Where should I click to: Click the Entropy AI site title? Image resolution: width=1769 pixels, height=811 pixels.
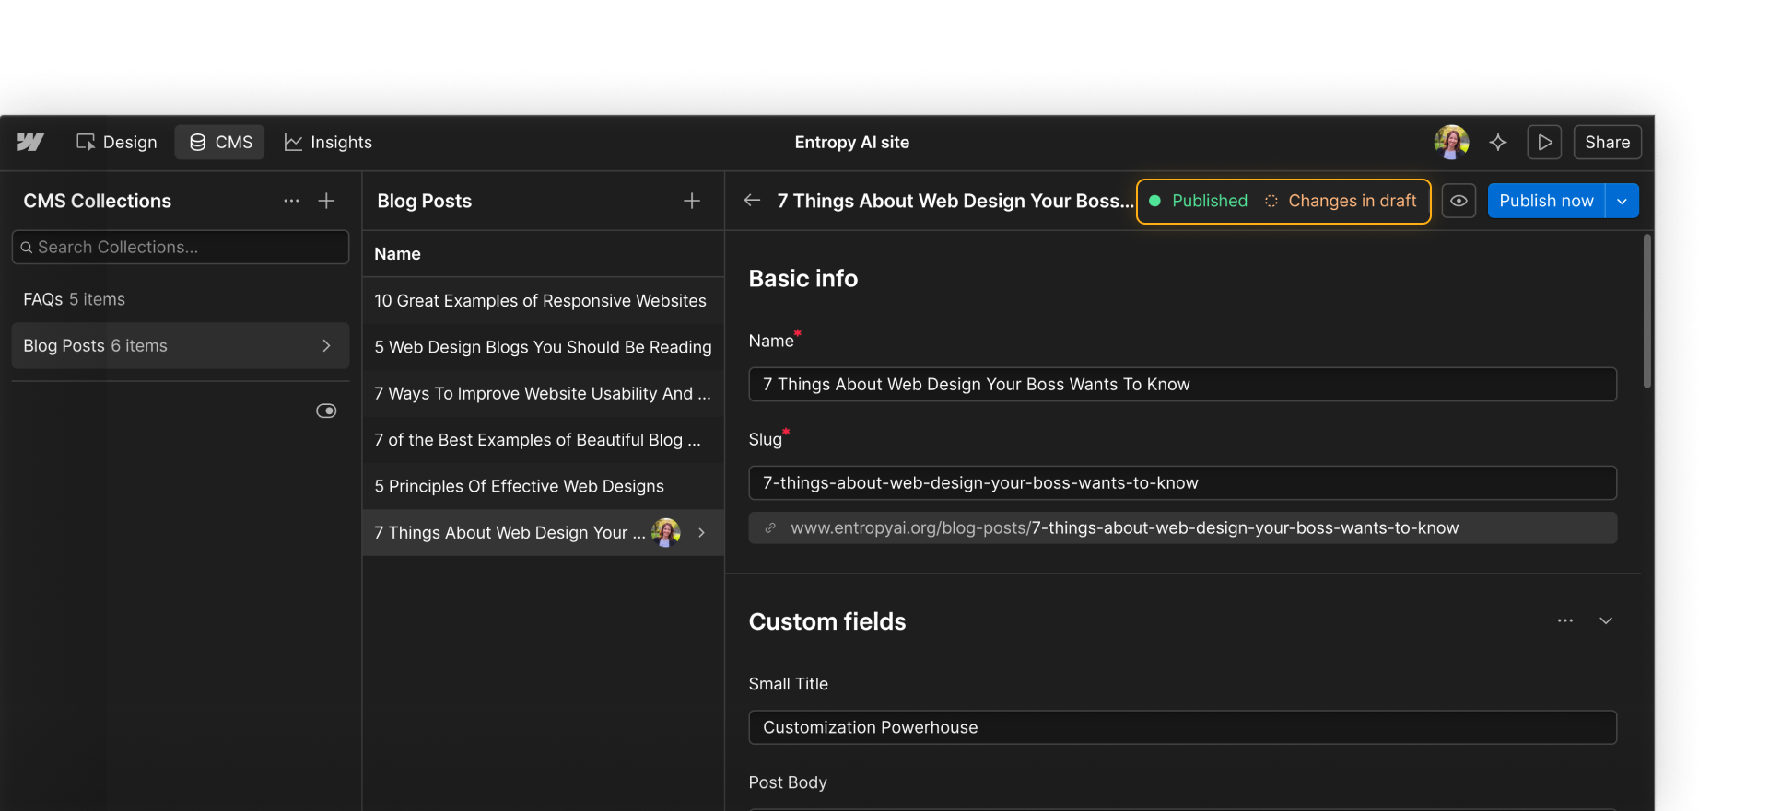pyautogui.click(x=852, y=142)
